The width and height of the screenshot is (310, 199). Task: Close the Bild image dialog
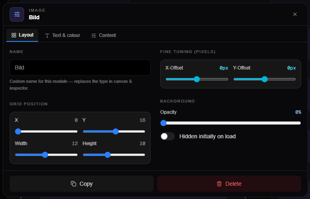(295, 14)
